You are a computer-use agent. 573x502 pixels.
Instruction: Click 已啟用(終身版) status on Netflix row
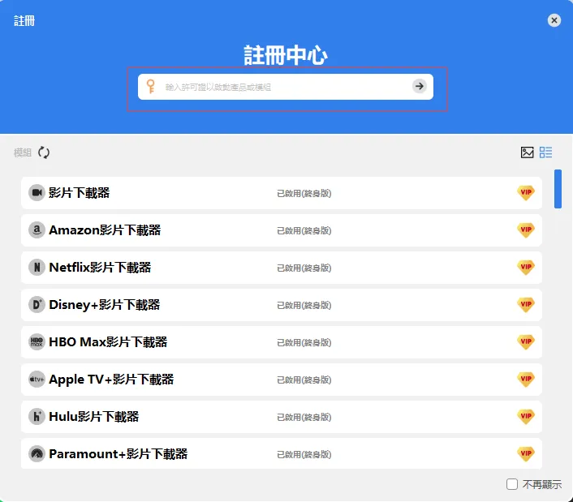click(304, 268)
